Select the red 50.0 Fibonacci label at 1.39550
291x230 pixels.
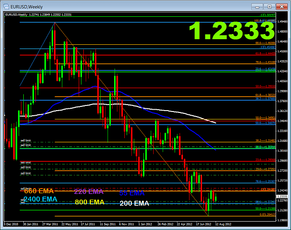[x=265, y=86]
